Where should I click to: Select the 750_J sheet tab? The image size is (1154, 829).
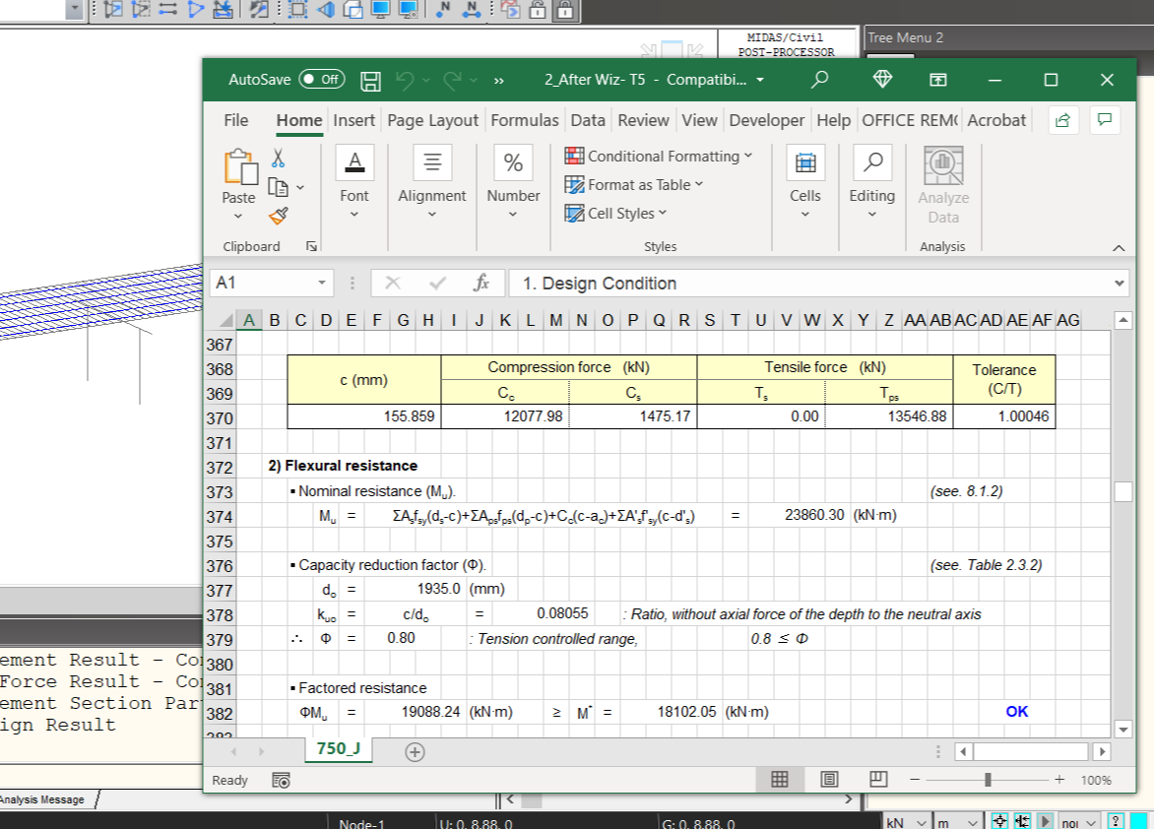click(x=339, y=748)
